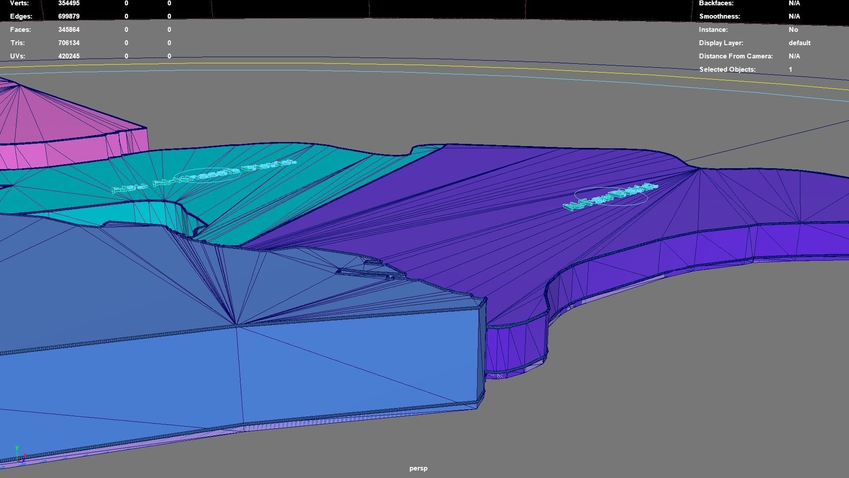Click the Edges count value 699879

pyautogui.click(x=69, y=16)
